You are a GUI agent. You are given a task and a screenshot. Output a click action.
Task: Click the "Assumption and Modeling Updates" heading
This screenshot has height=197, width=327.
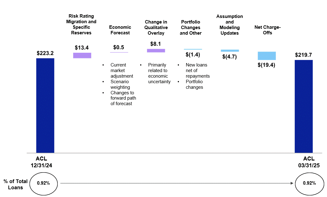230,25
